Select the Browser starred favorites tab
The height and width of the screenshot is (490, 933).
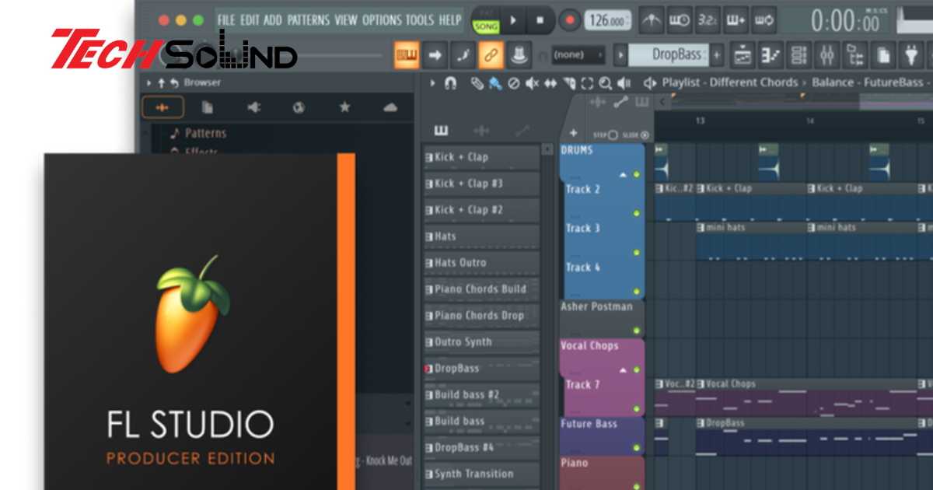tap(344, 107)
